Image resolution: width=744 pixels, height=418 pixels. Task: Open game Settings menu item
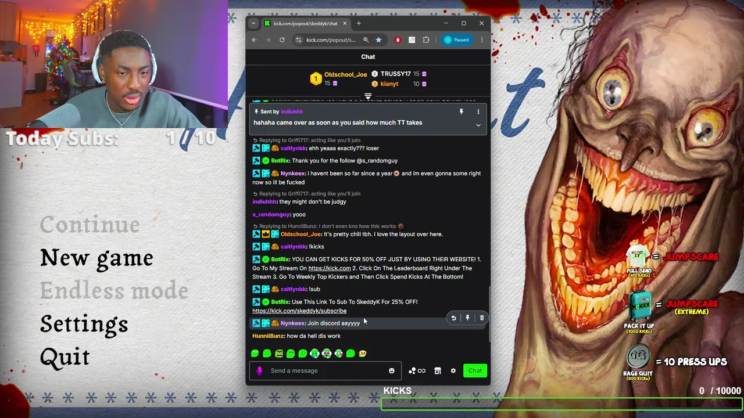tap(84, 324)
